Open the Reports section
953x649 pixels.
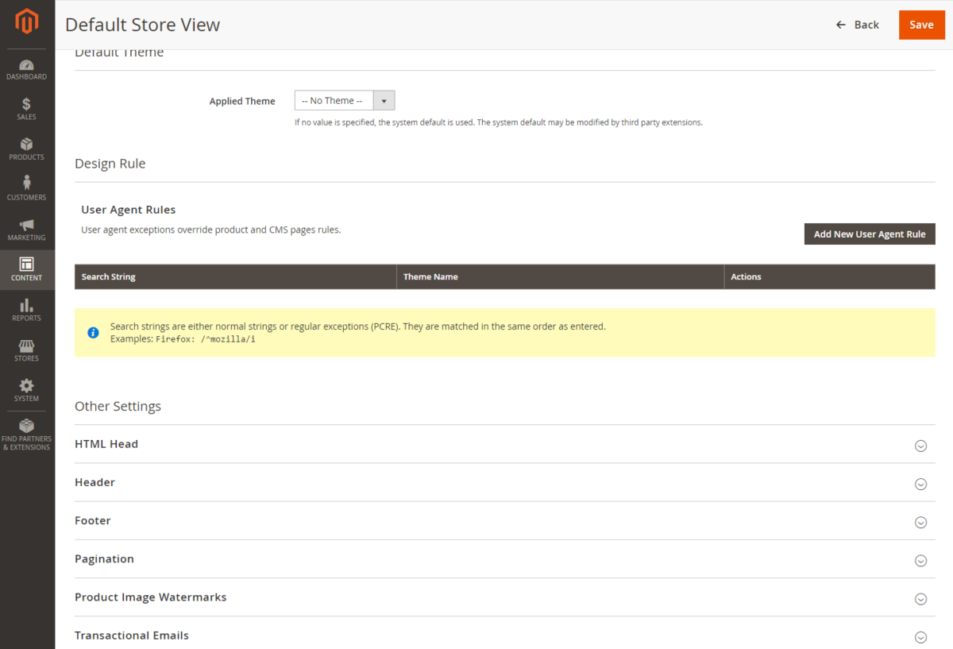[x=26, y=310]
